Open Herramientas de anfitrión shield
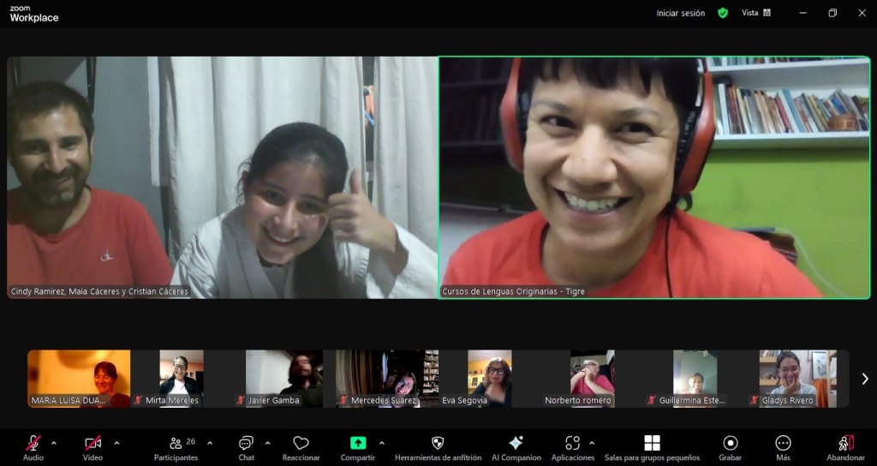The image size is (877, 466). [438, 446]
